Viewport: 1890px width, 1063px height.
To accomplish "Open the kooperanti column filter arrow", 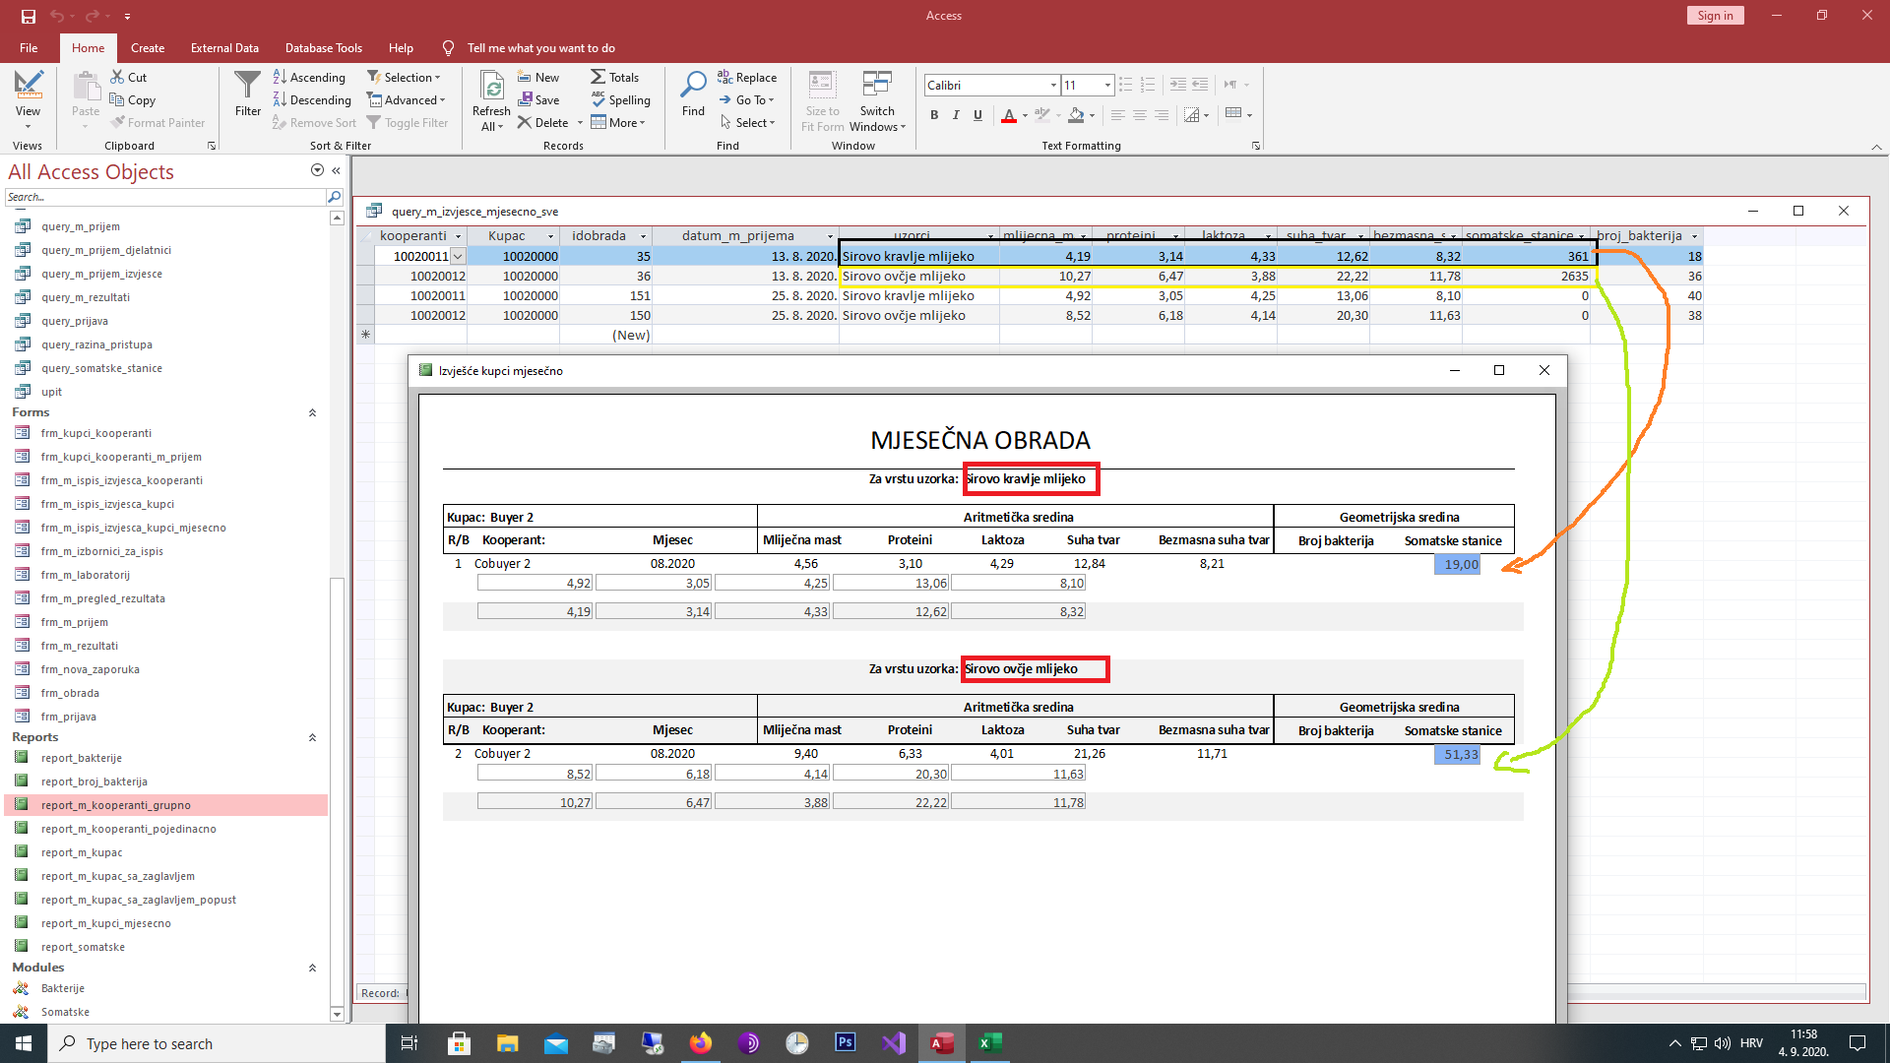I will coord(458,236).
